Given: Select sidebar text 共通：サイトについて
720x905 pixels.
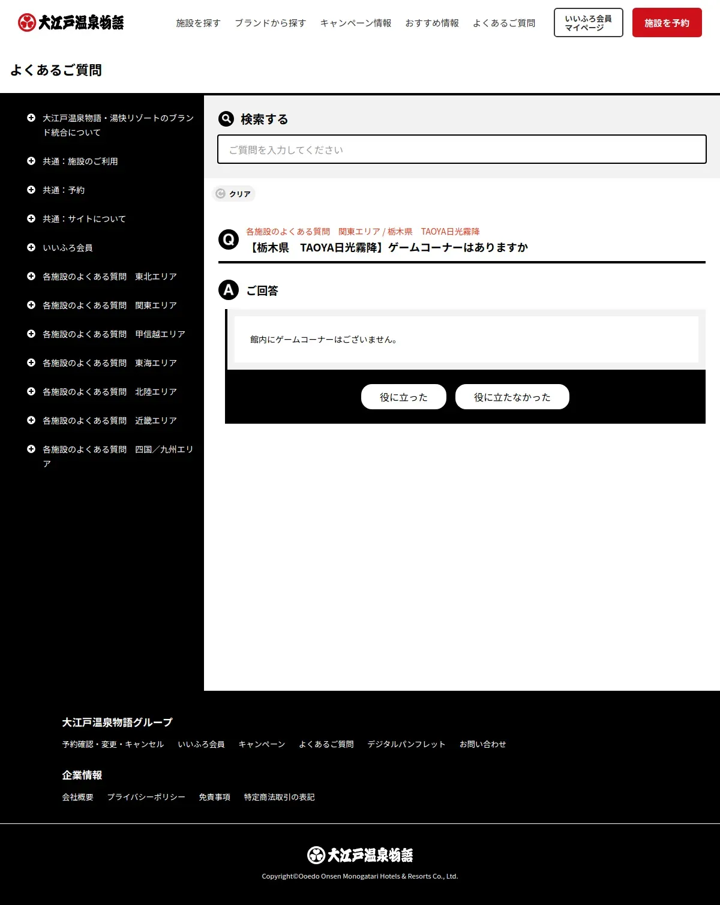Looking at the screenshot, I should [x=85, y=218].
